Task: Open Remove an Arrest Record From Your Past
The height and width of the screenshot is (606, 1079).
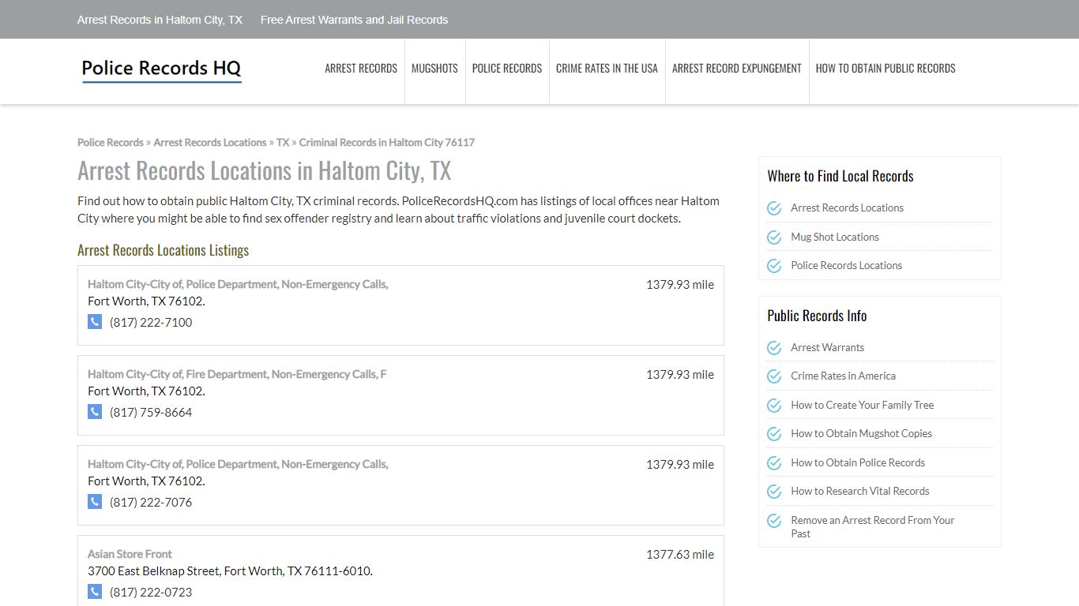Action: pyautogui.click(x=873, y=527)
